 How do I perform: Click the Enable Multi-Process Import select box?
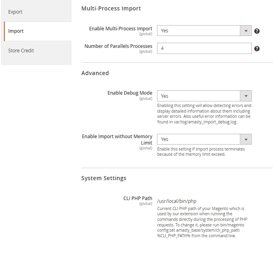coord(204,31)
